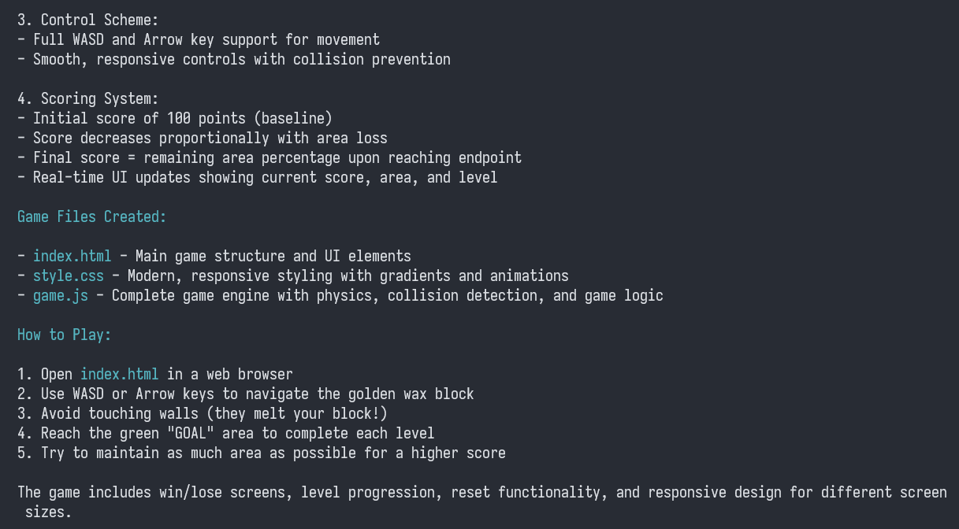Click the 'Smooth, responsive controls' line
The height and width of the screenshot is (529, 959).
[x=234, y=59]
